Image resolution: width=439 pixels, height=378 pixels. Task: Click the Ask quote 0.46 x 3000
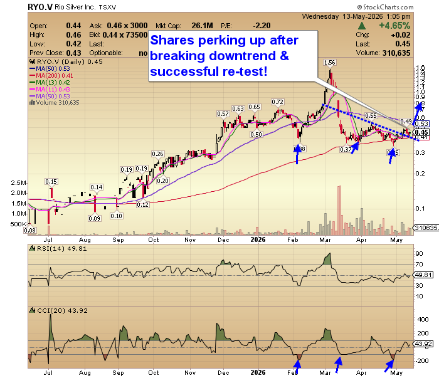tap(127, 26)
